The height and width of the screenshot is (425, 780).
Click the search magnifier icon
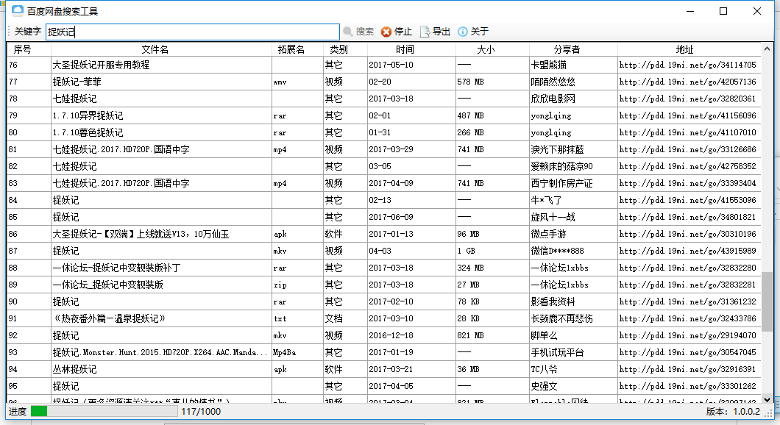[347, 32]
